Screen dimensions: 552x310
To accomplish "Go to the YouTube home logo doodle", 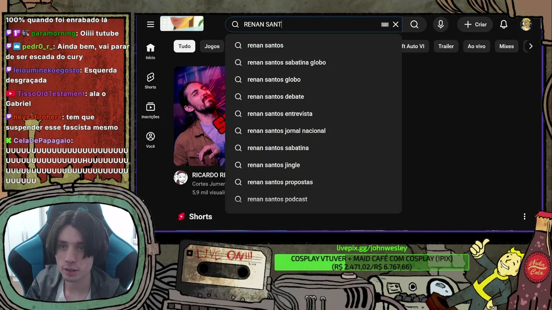I will [182, 24].
